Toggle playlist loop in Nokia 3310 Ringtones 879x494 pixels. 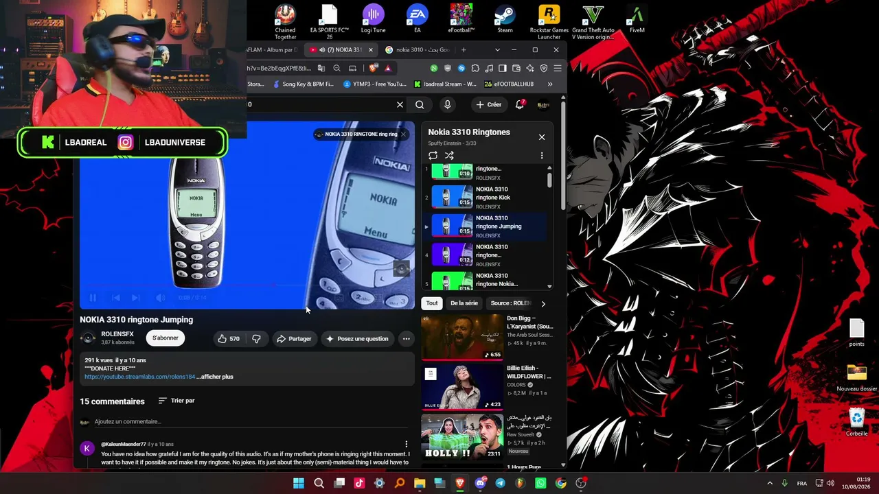[x=433, y=156]
